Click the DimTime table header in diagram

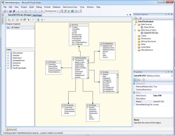point(79,25)
